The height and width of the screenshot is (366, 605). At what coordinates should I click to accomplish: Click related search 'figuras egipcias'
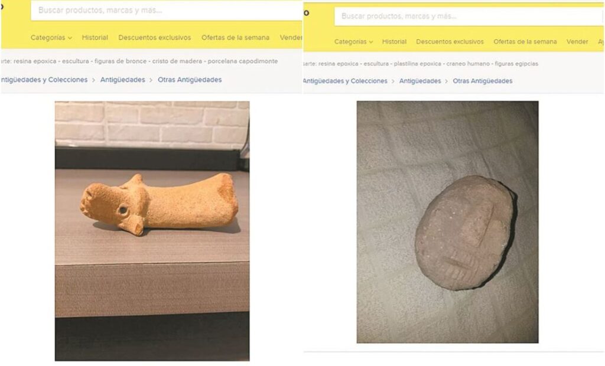(516, 64)
